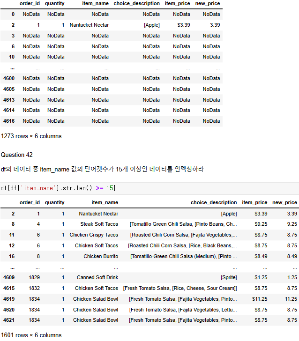Click row index 16 in the bottom table
The image size is (299, 341).
[12, 256]
